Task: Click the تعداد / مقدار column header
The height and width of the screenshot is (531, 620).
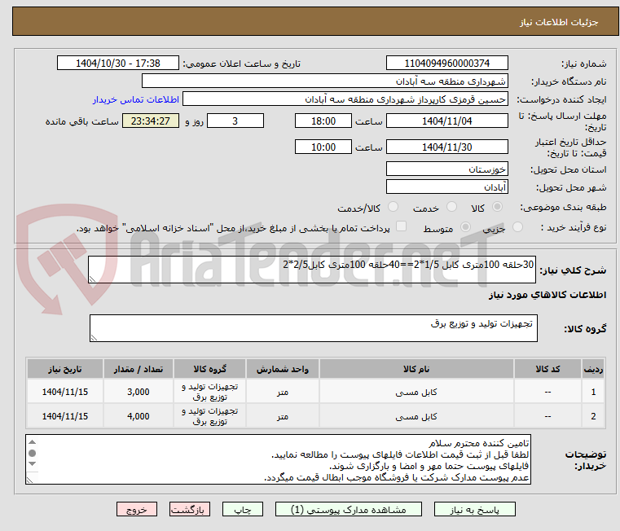Action: [x=139, y=369]
